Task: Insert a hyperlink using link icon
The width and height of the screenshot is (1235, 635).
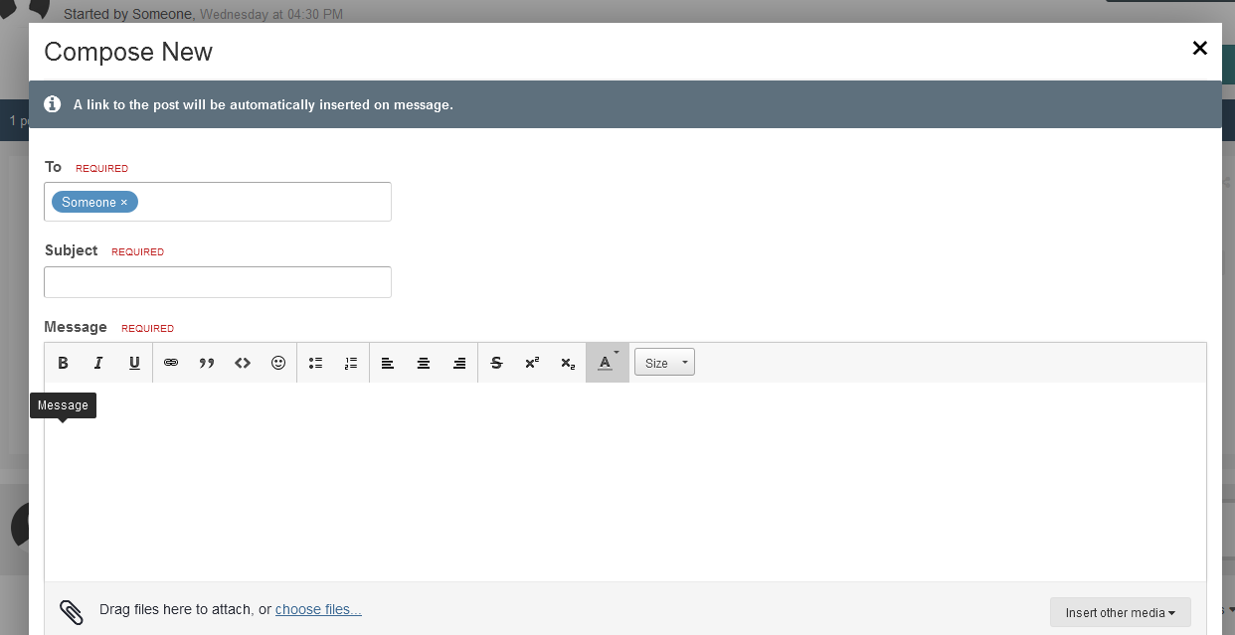Action: 171,363
